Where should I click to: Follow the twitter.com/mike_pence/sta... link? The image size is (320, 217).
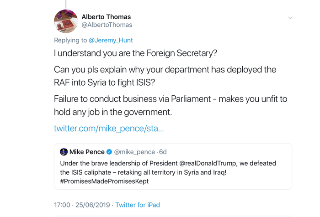tap(109, 128)
